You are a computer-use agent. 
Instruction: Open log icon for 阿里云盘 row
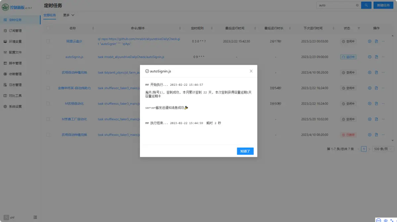tap(376, 41)
